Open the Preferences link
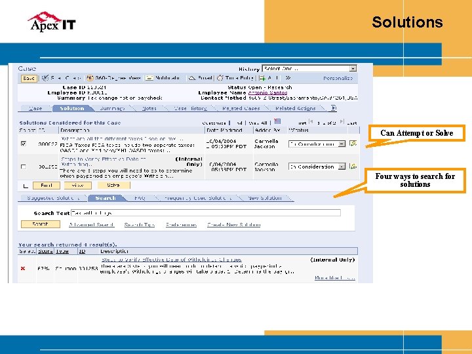This screenshot has height=354, width=472. click(181, 225)
